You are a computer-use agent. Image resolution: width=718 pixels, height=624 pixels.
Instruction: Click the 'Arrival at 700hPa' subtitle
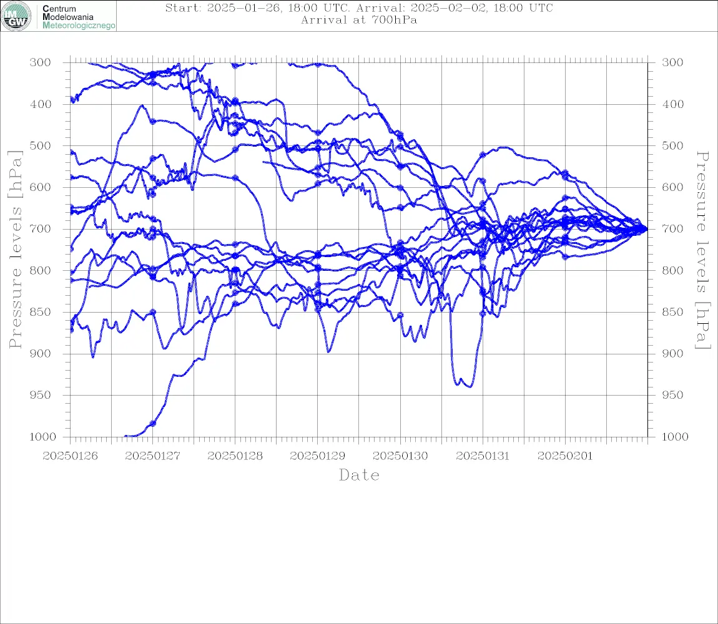[x=359, y=20]
